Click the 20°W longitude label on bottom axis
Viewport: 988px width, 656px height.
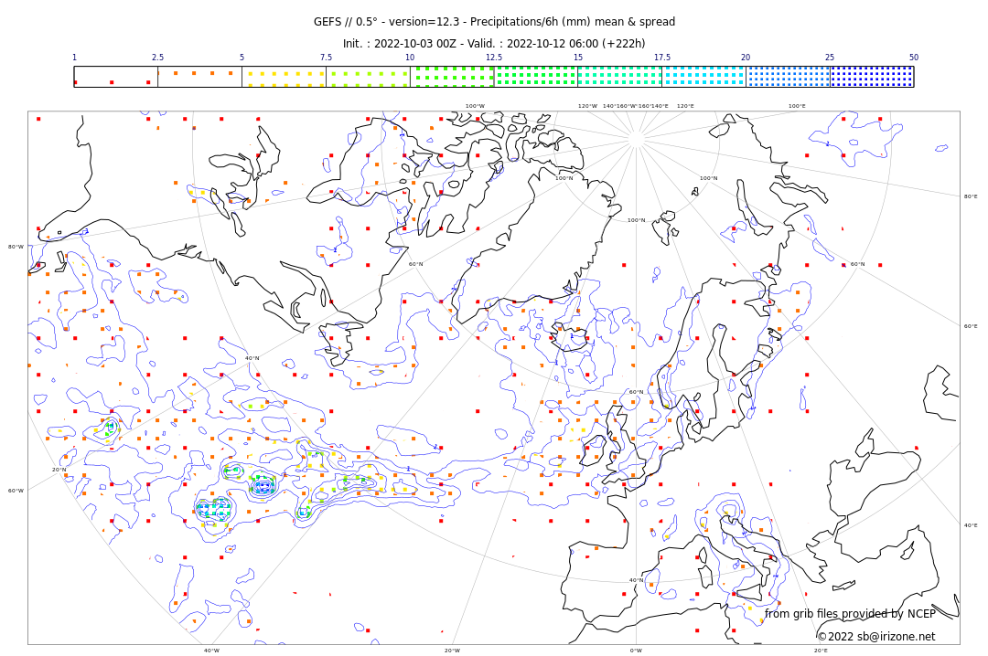[452, 651]
